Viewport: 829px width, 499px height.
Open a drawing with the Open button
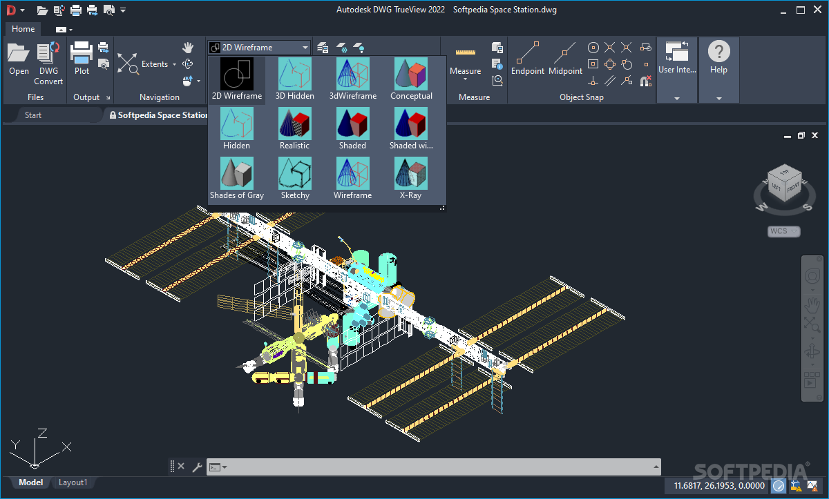coord(19,59)
